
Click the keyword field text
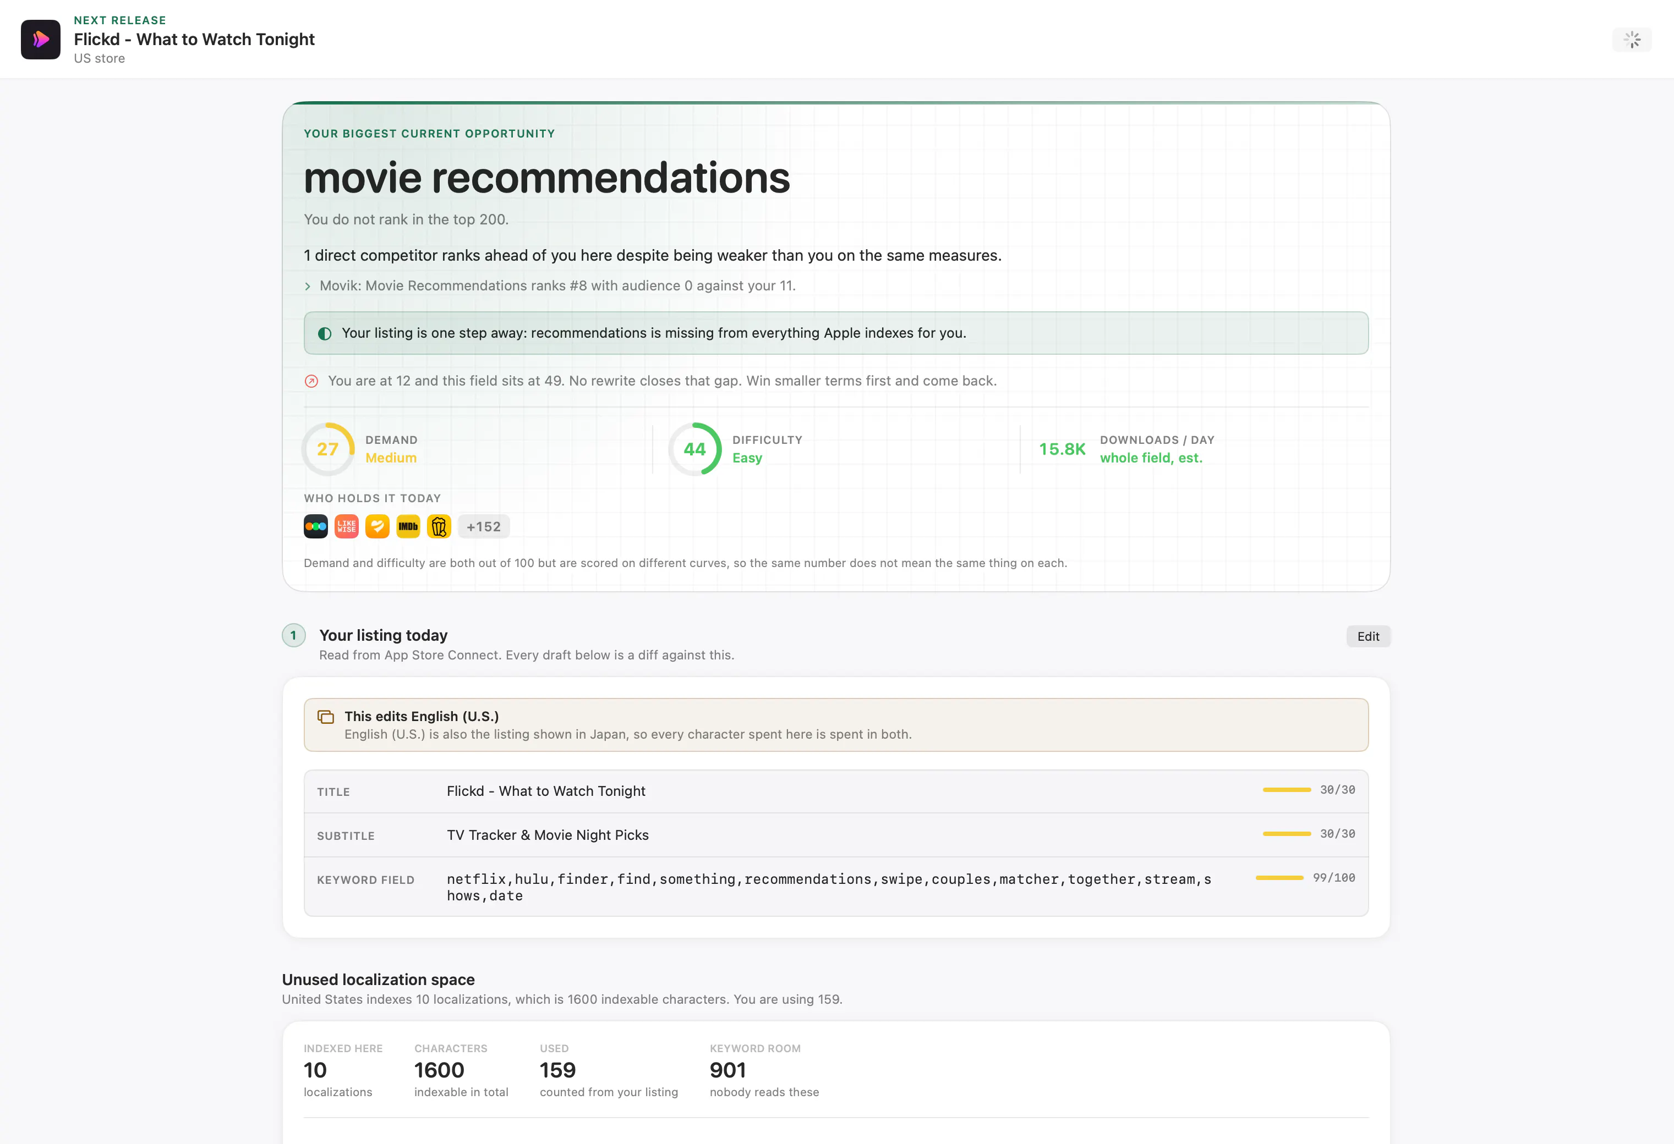[x=829, y=887]
